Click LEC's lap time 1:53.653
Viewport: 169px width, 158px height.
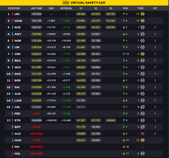(x=36, y=14)
